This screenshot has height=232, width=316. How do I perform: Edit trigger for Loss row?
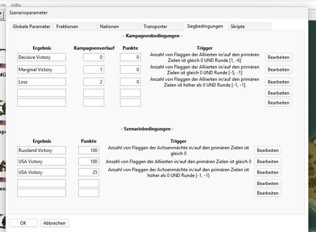(278, 82)
